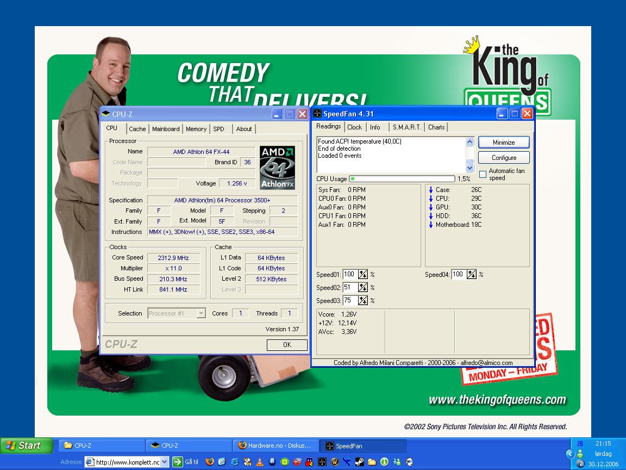Switch to the CPU-Z folder taskbar button
This screenshot has width=626, height=470.
(102, 446)
